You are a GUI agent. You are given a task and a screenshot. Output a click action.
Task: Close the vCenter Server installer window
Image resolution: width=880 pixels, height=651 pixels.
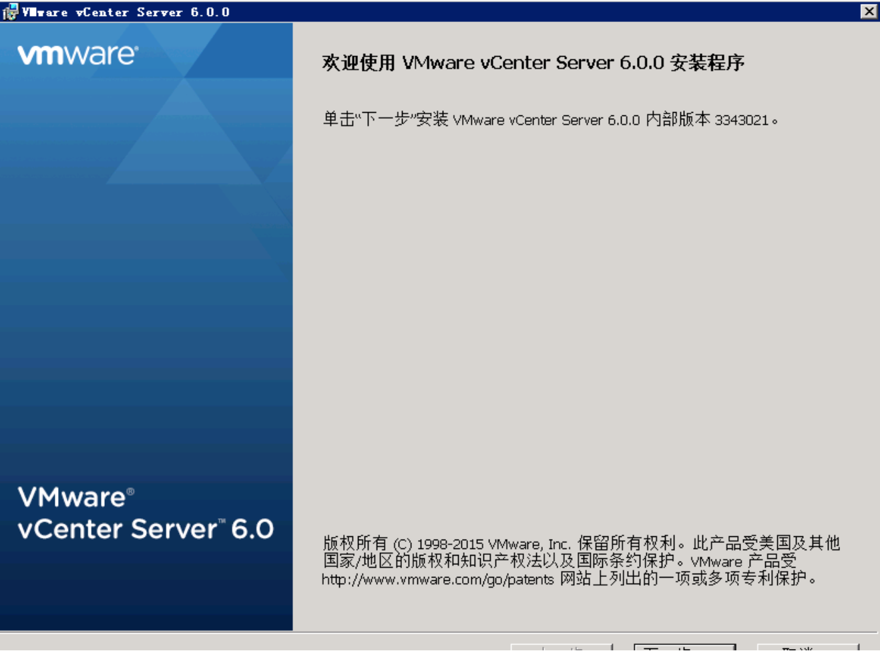click(868, 11)
